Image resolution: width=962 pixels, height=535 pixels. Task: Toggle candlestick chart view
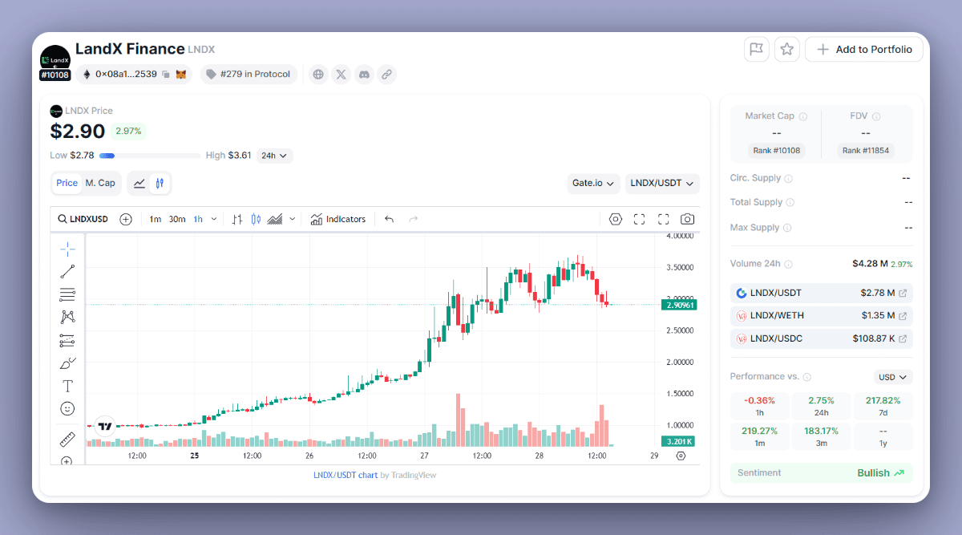click(x=160, y=183)
